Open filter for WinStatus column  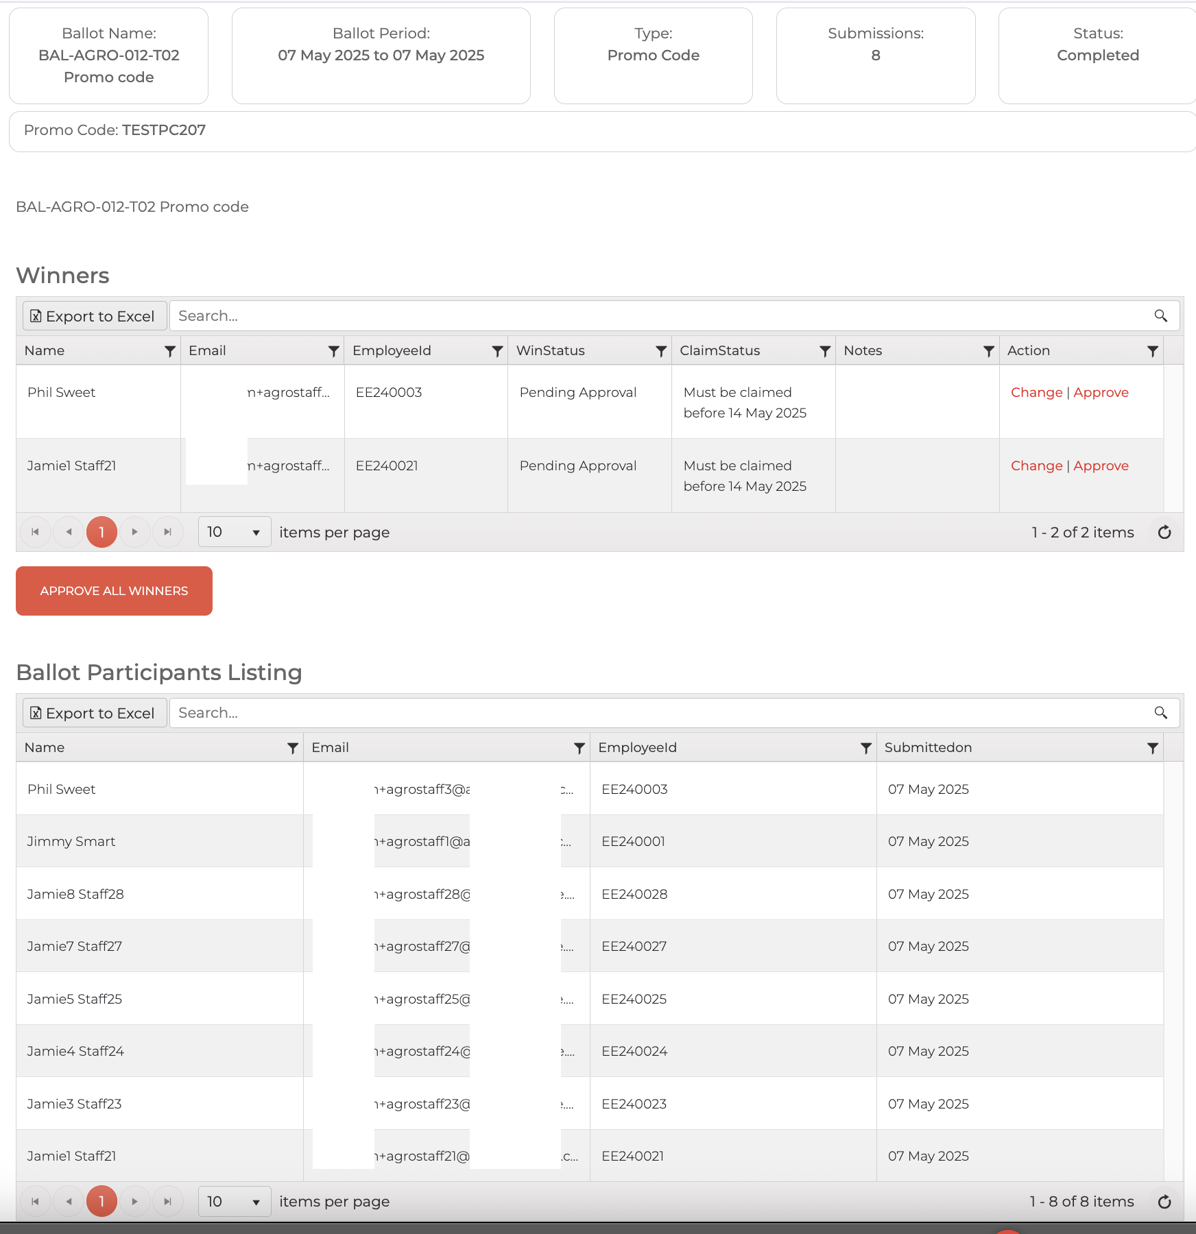pyautogui.click(x=661, y=351)
